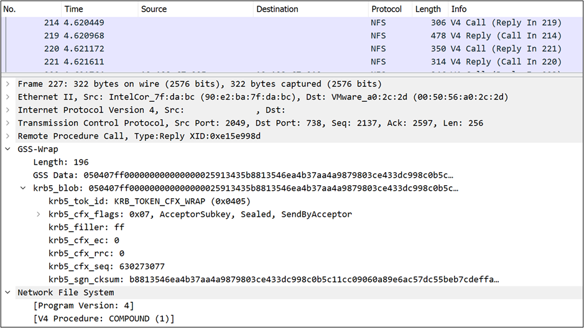Image resolution: width=584 pixels, height=328 pixels.
Task: Select the 'krb5_cfx_ec: 0' row
Action: 84,240
